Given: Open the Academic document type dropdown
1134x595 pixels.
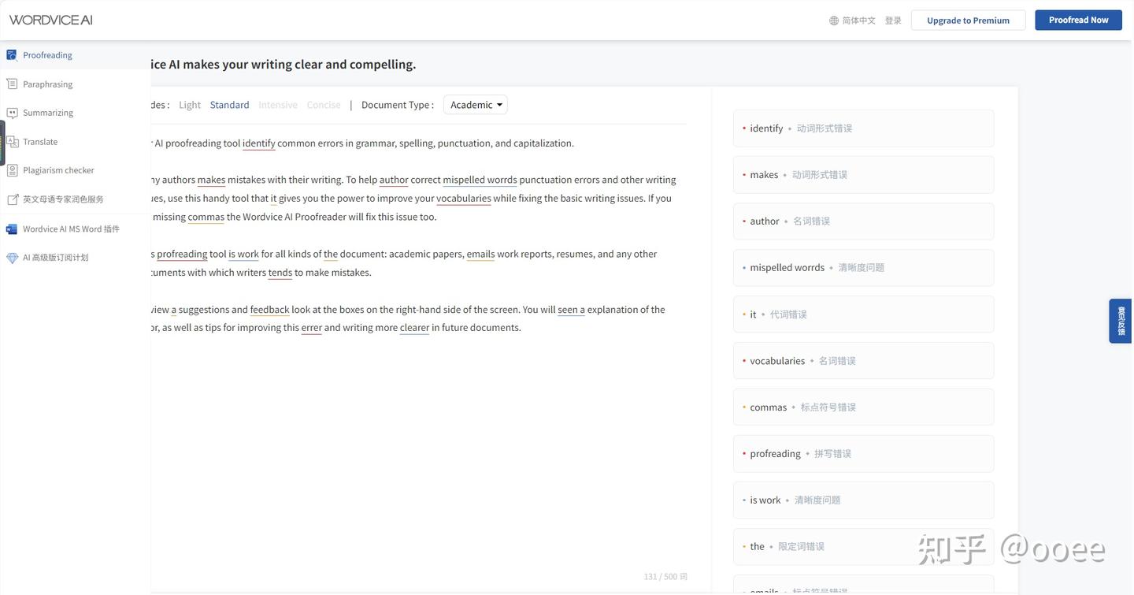Looking at the screenshot, I should point(476,105).
